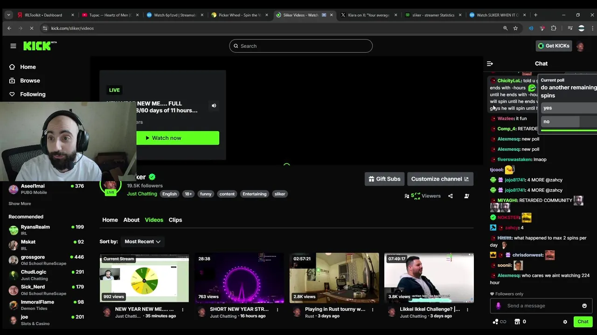Click the purple microphone icon in chat
The width and height of the screenshot is (597, 335).
point(498,306)
